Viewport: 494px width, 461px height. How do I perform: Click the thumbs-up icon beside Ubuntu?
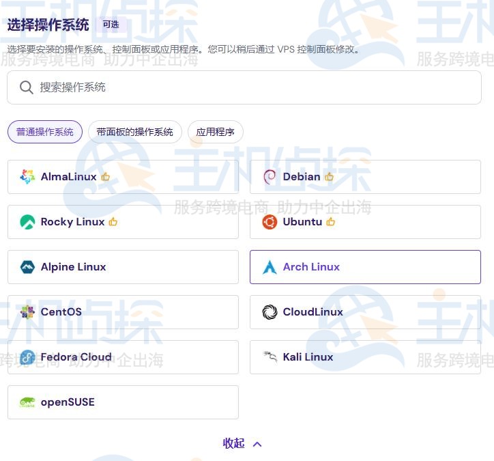pos(331,222)
